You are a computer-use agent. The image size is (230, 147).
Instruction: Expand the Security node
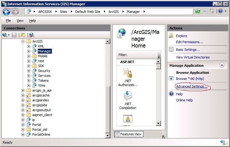[x=29, y=71]
